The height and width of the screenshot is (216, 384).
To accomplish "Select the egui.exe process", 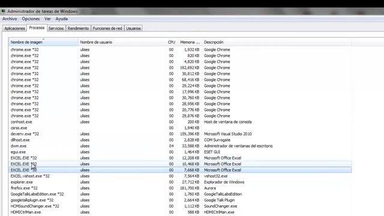I will point(180,152).
